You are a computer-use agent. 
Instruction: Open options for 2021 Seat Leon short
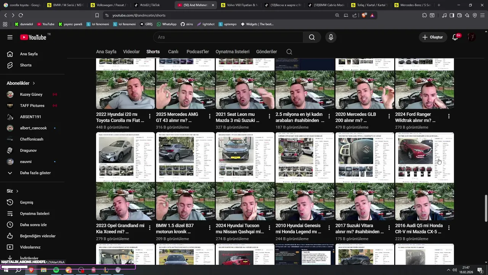tap(269, 116)
